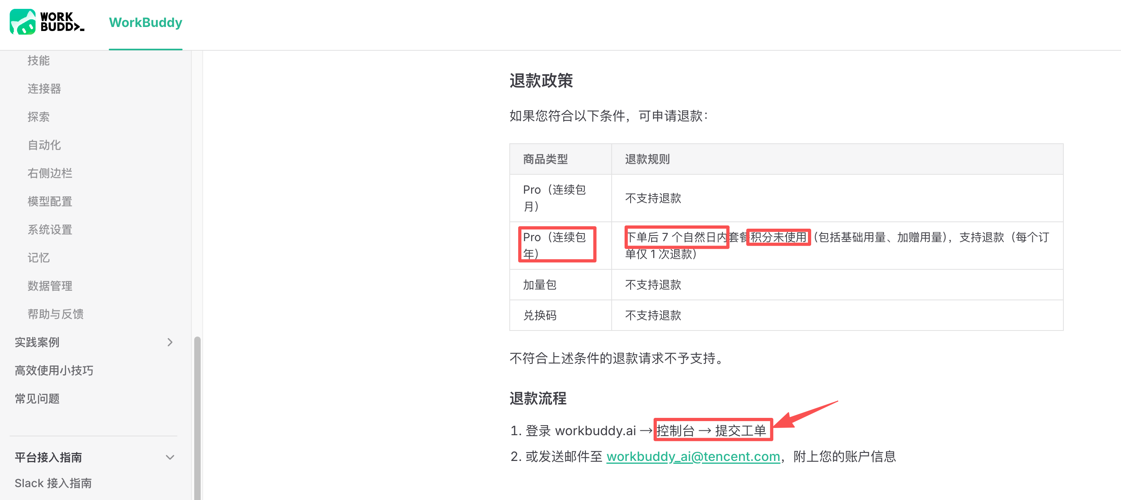The width and height of the screenshot is (1121, 500).
Task: Click 不符合上述条件的退款请求不予支持 sentence
Action: click(x=617, y=358)
